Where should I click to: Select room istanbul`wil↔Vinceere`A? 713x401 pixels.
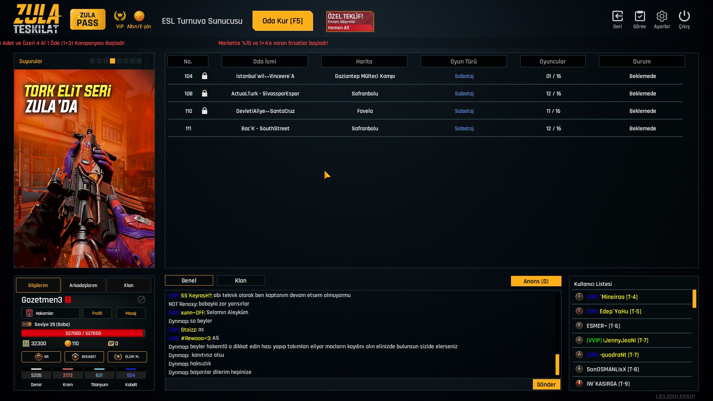[425, 76]
